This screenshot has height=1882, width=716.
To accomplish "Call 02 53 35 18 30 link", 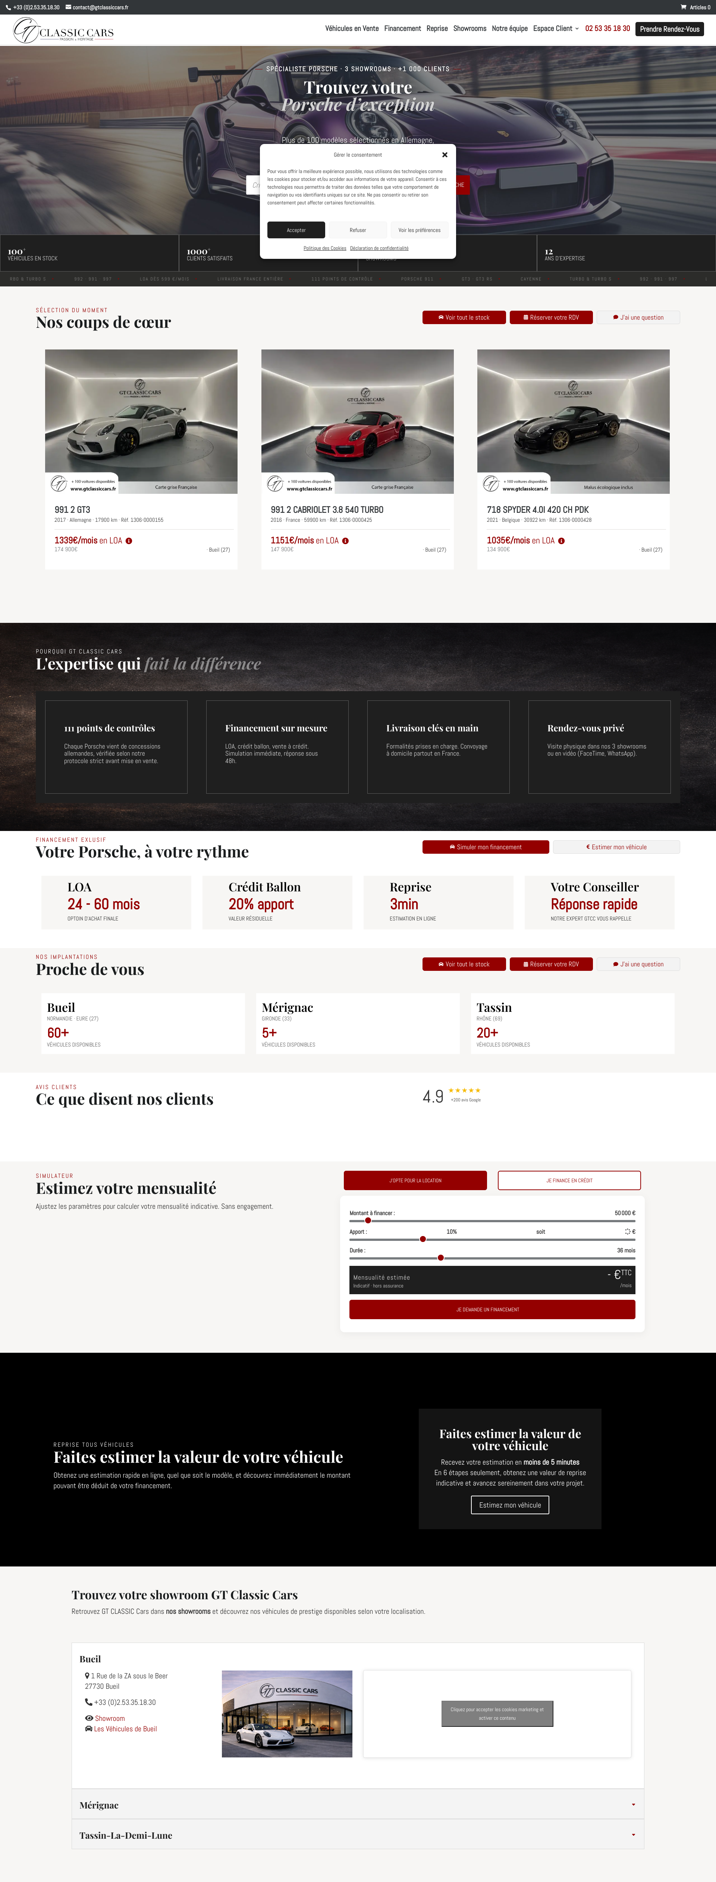I will click(607, 28).
